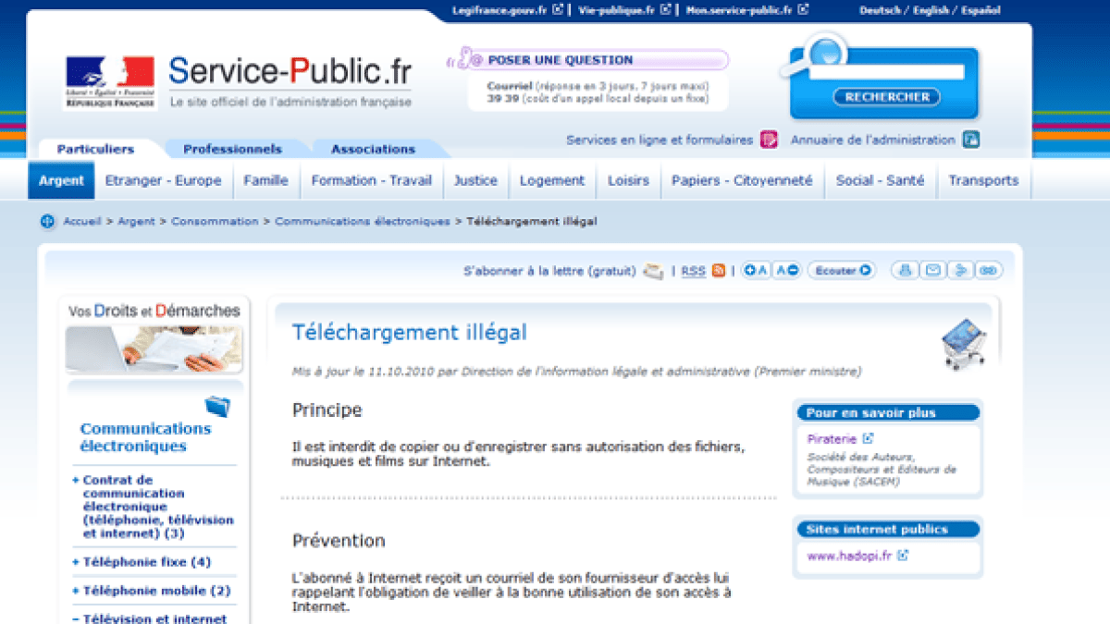Click the blue folder icon in sidebar
The height and width of the screenshot is (624, 1110).
(x=217, y=406)
